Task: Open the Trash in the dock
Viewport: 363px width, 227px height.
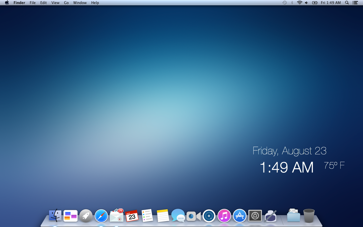Action: (309, 216)
